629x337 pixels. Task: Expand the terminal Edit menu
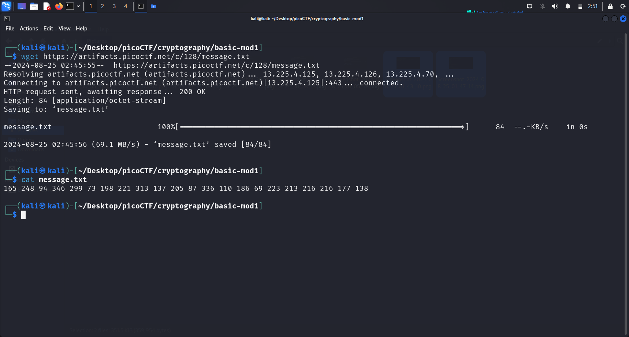coord(48,29)
